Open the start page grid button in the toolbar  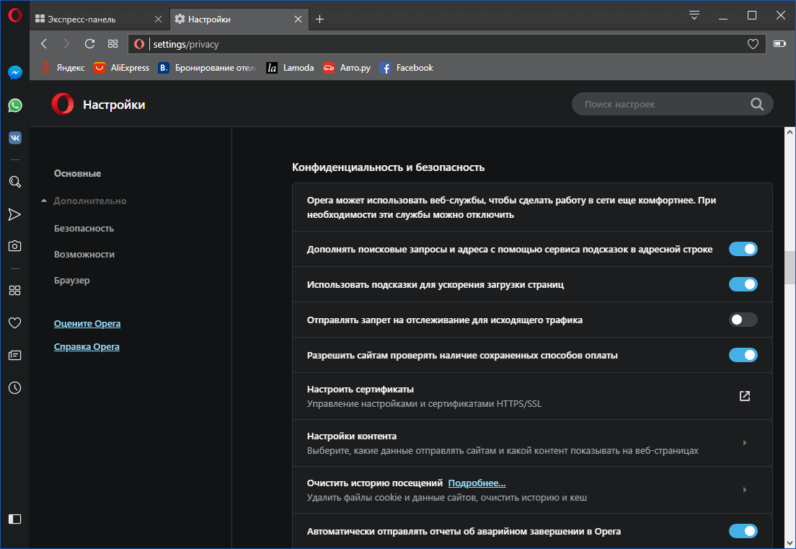click(x=112, y=44)
